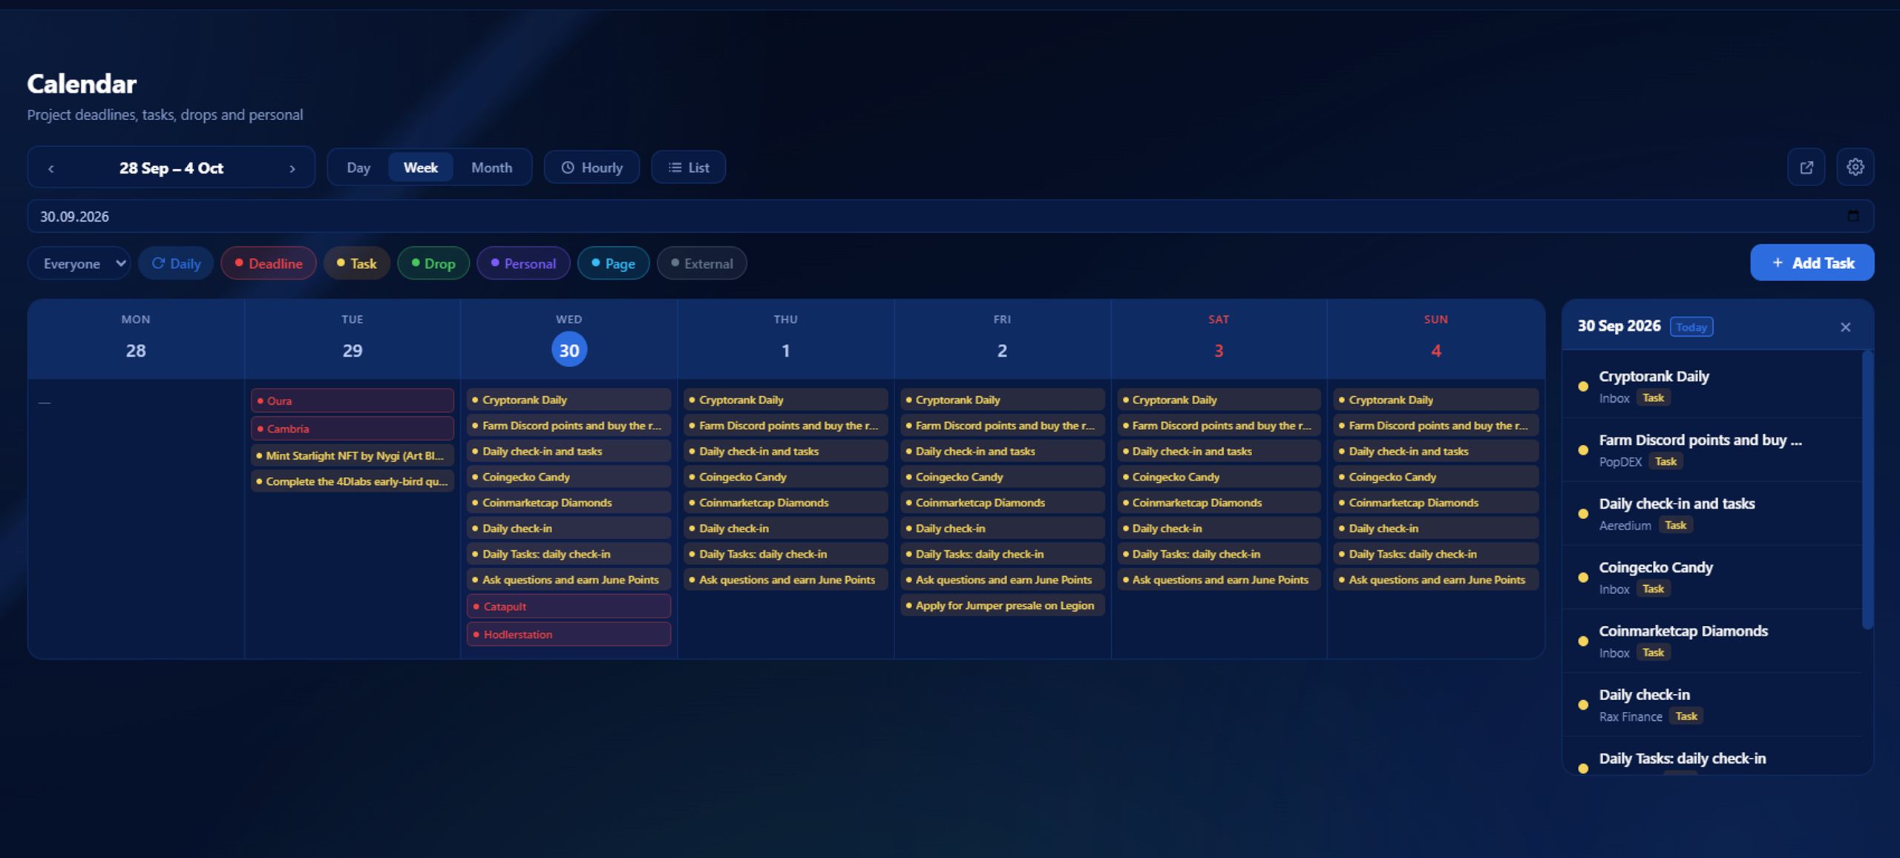Go to previous week with left chevron
Viewport: 1900px width, 858px height.
51,168
